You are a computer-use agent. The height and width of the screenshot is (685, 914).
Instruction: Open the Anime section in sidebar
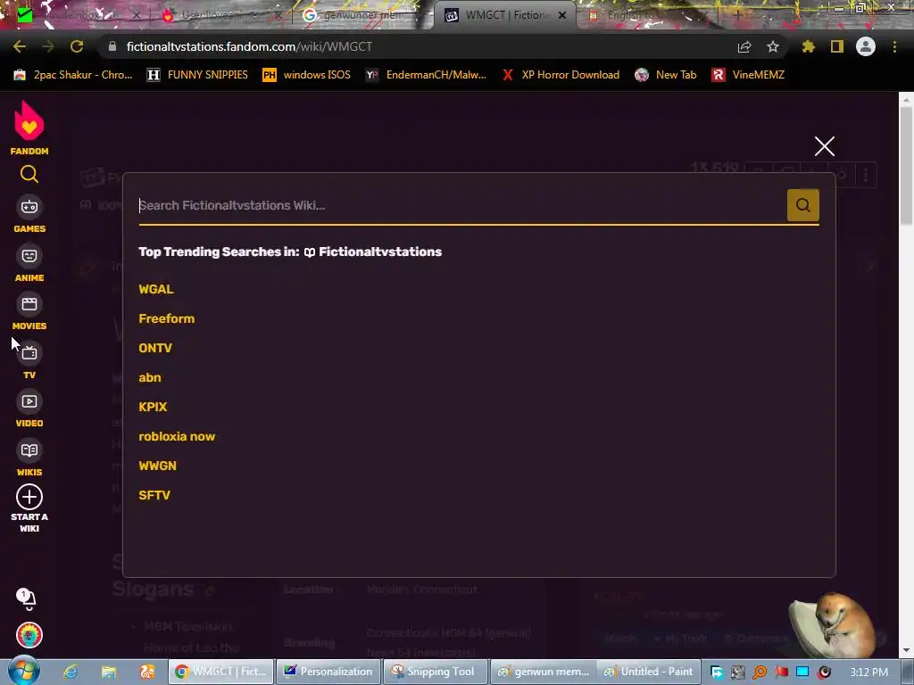point(29,264)
